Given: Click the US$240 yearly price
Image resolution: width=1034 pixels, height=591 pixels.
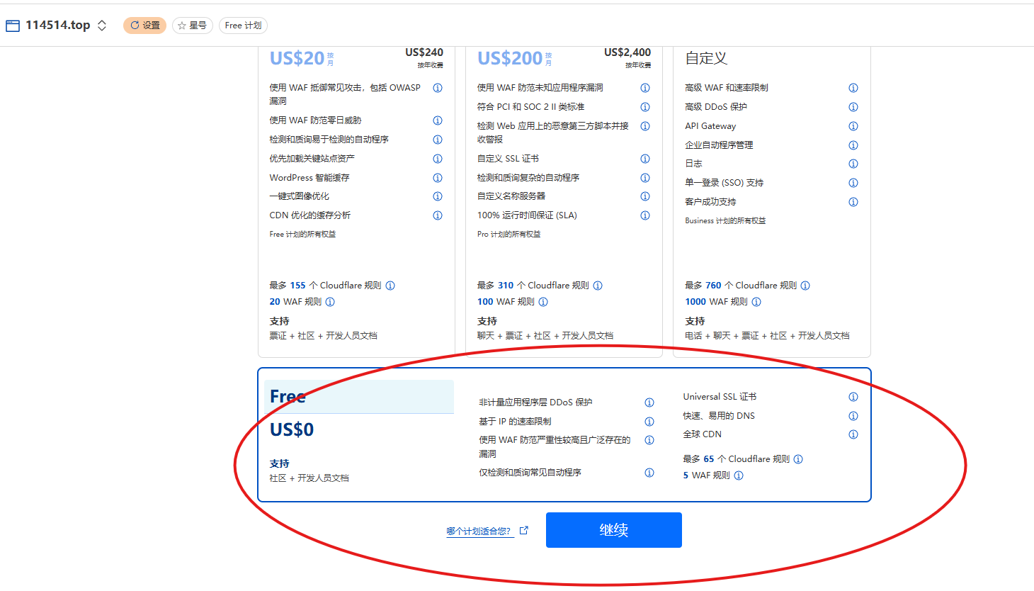Looking at the screenshot, I should (424, 52).
